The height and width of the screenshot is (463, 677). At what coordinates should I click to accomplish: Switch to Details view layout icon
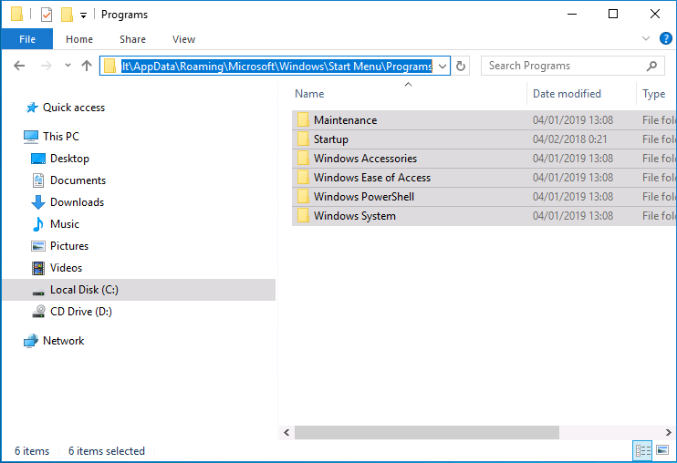tap(642, 450)
